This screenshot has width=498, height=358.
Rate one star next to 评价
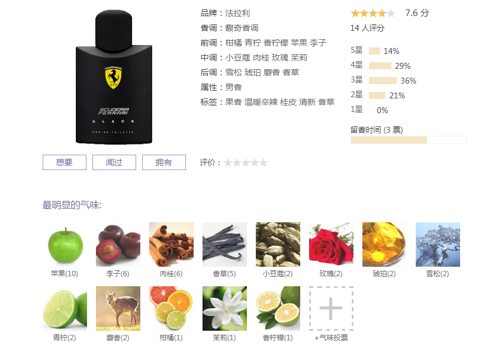[x=228, y=163]
